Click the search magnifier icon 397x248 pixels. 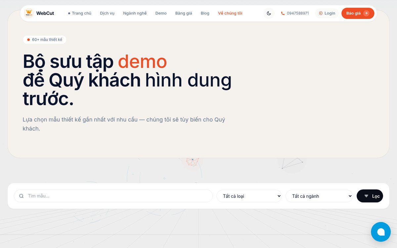(22, 196)
